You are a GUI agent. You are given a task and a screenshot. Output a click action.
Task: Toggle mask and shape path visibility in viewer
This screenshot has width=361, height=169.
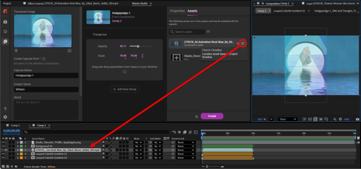coord(315,119)
